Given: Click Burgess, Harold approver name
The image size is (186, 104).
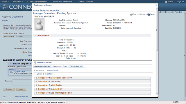Looking at the screenshot, I should (x=20, y=71).
